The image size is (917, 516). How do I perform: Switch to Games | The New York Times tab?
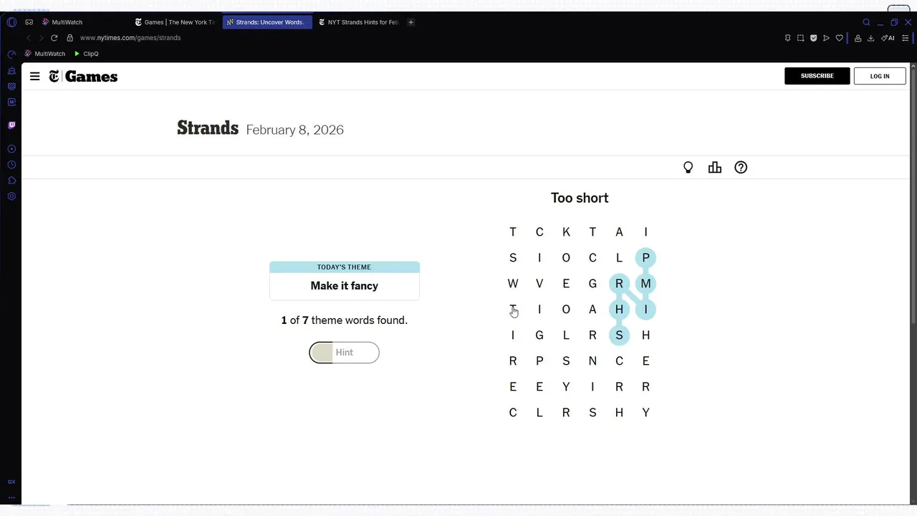coord(176,22)
